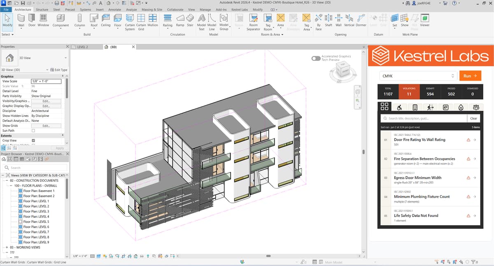
Task: Select the Shaft opening tool
Action: click(x=329, y=20)
